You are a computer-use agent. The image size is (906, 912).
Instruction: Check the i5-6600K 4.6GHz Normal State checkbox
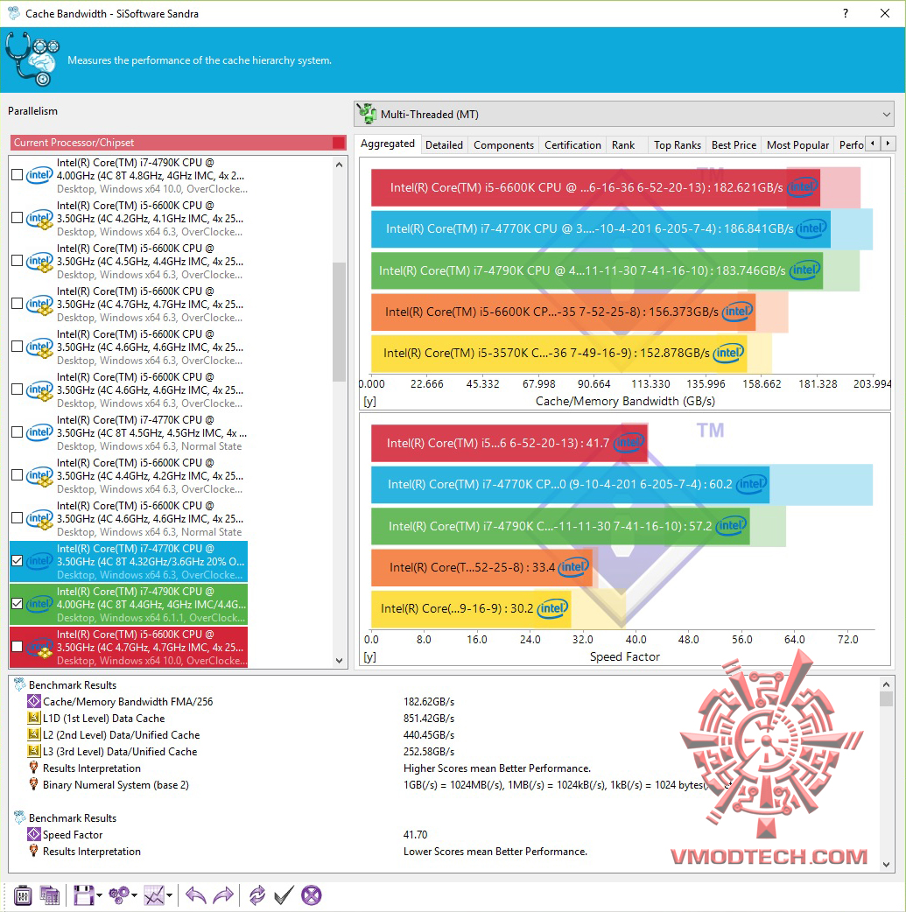18,518
